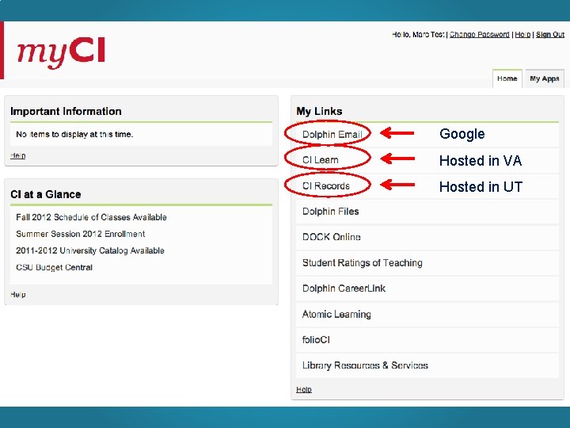Open the Atomic Learning link

point(336,314)
